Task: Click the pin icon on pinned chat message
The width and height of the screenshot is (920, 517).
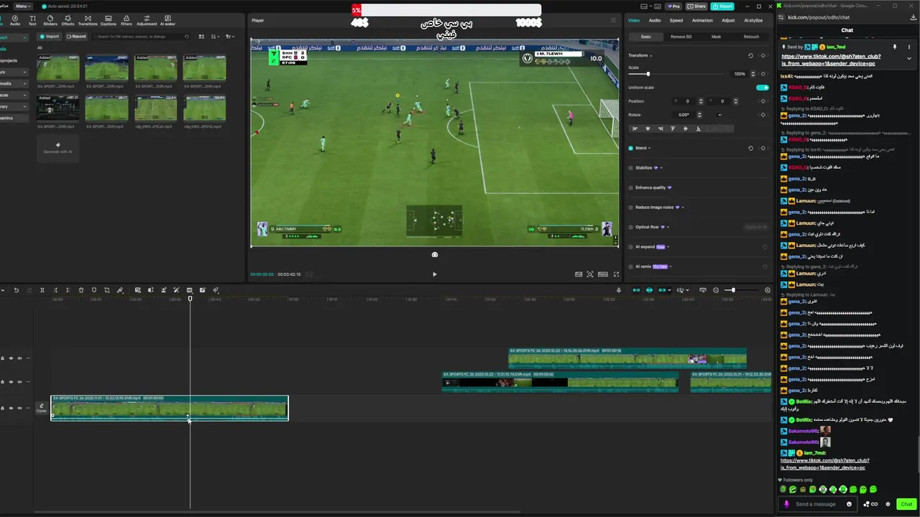Action: click(x=895, y=47)
